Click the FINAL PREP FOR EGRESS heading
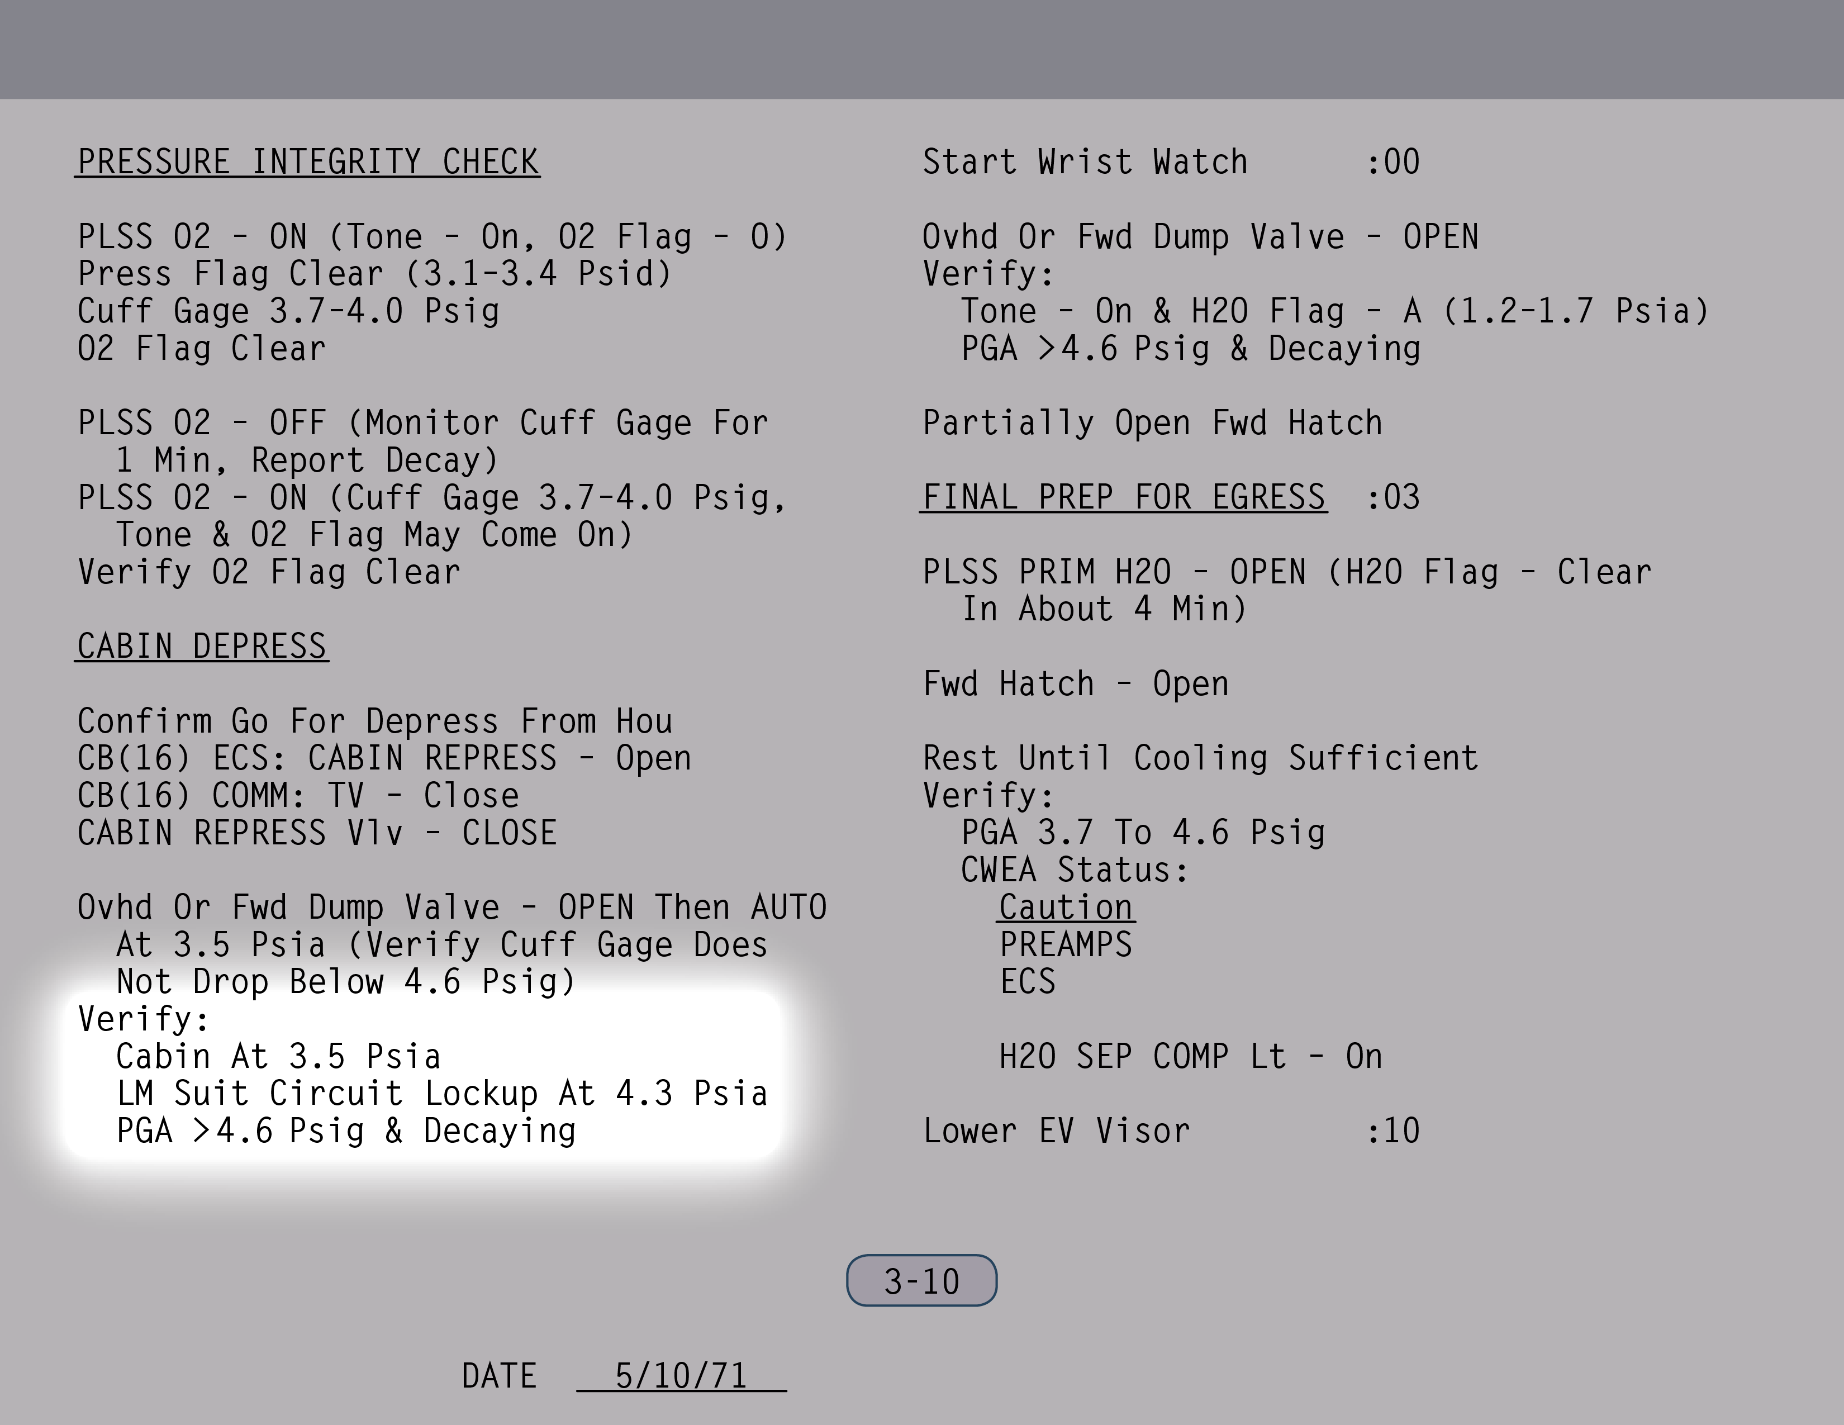 1123,497
